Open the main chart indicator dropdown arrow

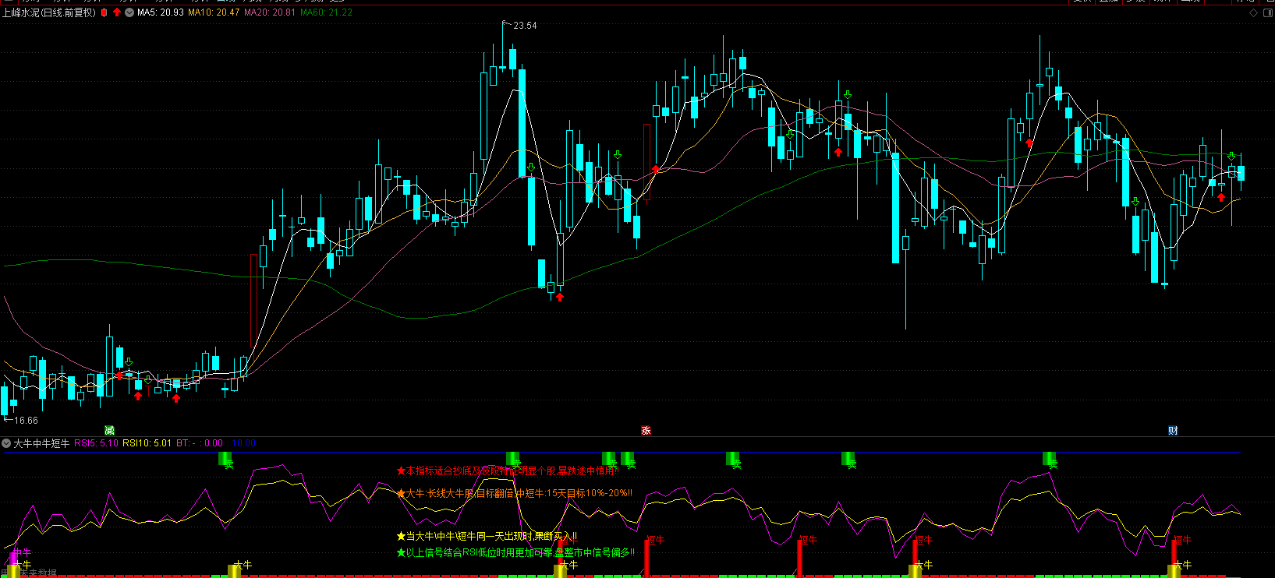pos(129,12)
